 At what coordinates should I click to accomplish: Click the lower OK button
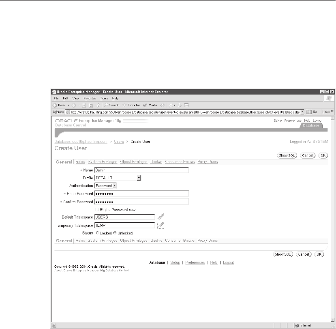pyautogui.click(x=319, y=254)
